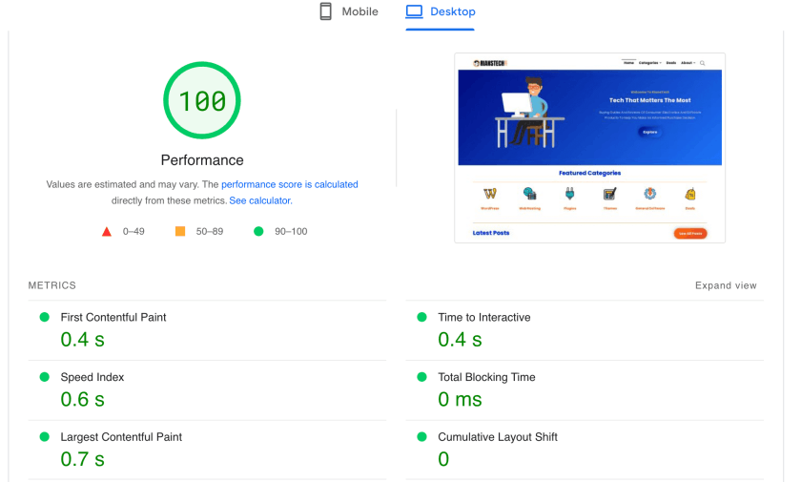Click the 0 ms Total Blocking Time value
This screenshot has height=482, width=801.
point(460,400)
